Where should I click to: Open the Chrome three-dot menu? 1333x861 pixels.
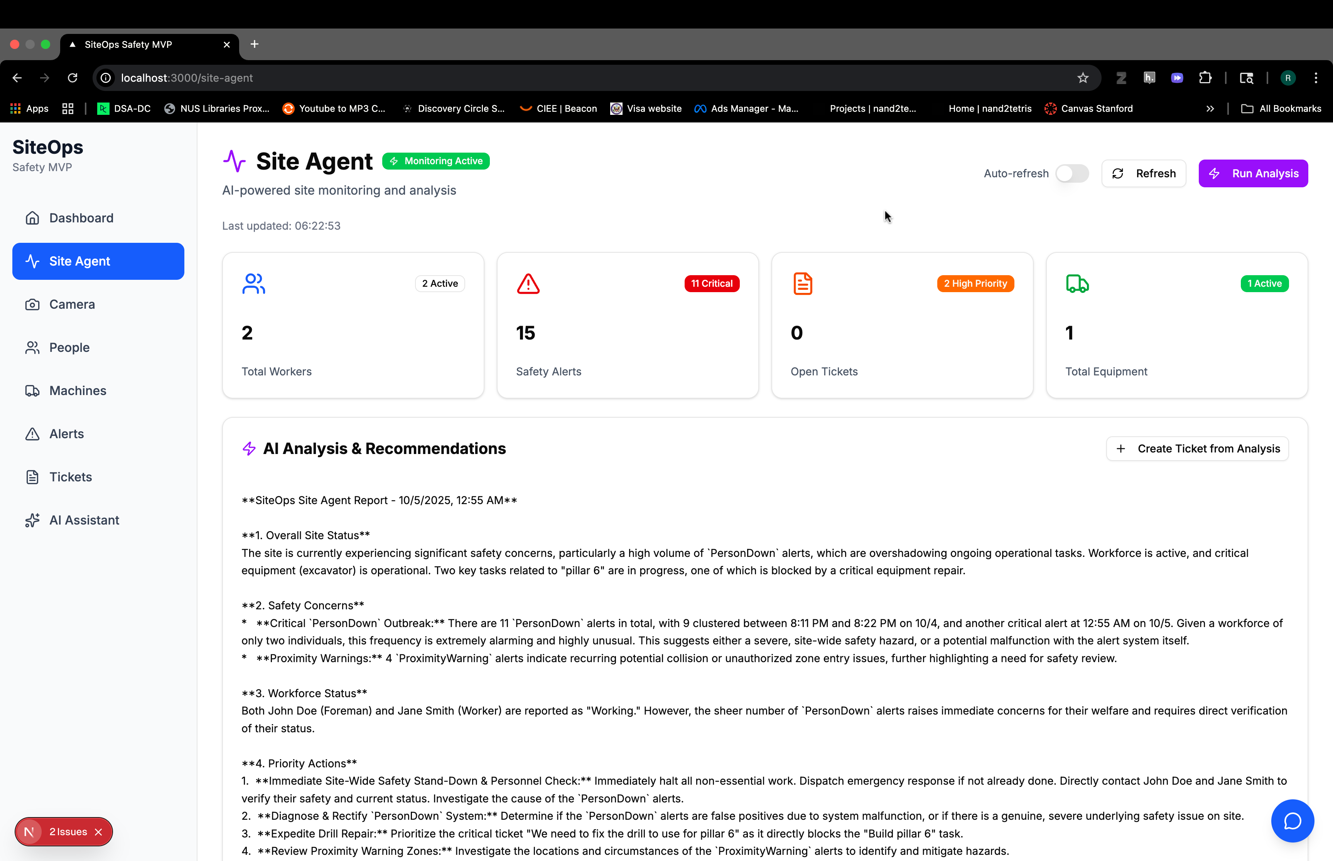tap(1316, 78)
